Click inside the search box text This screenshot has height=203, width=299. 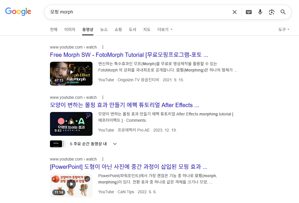(61, 12)
